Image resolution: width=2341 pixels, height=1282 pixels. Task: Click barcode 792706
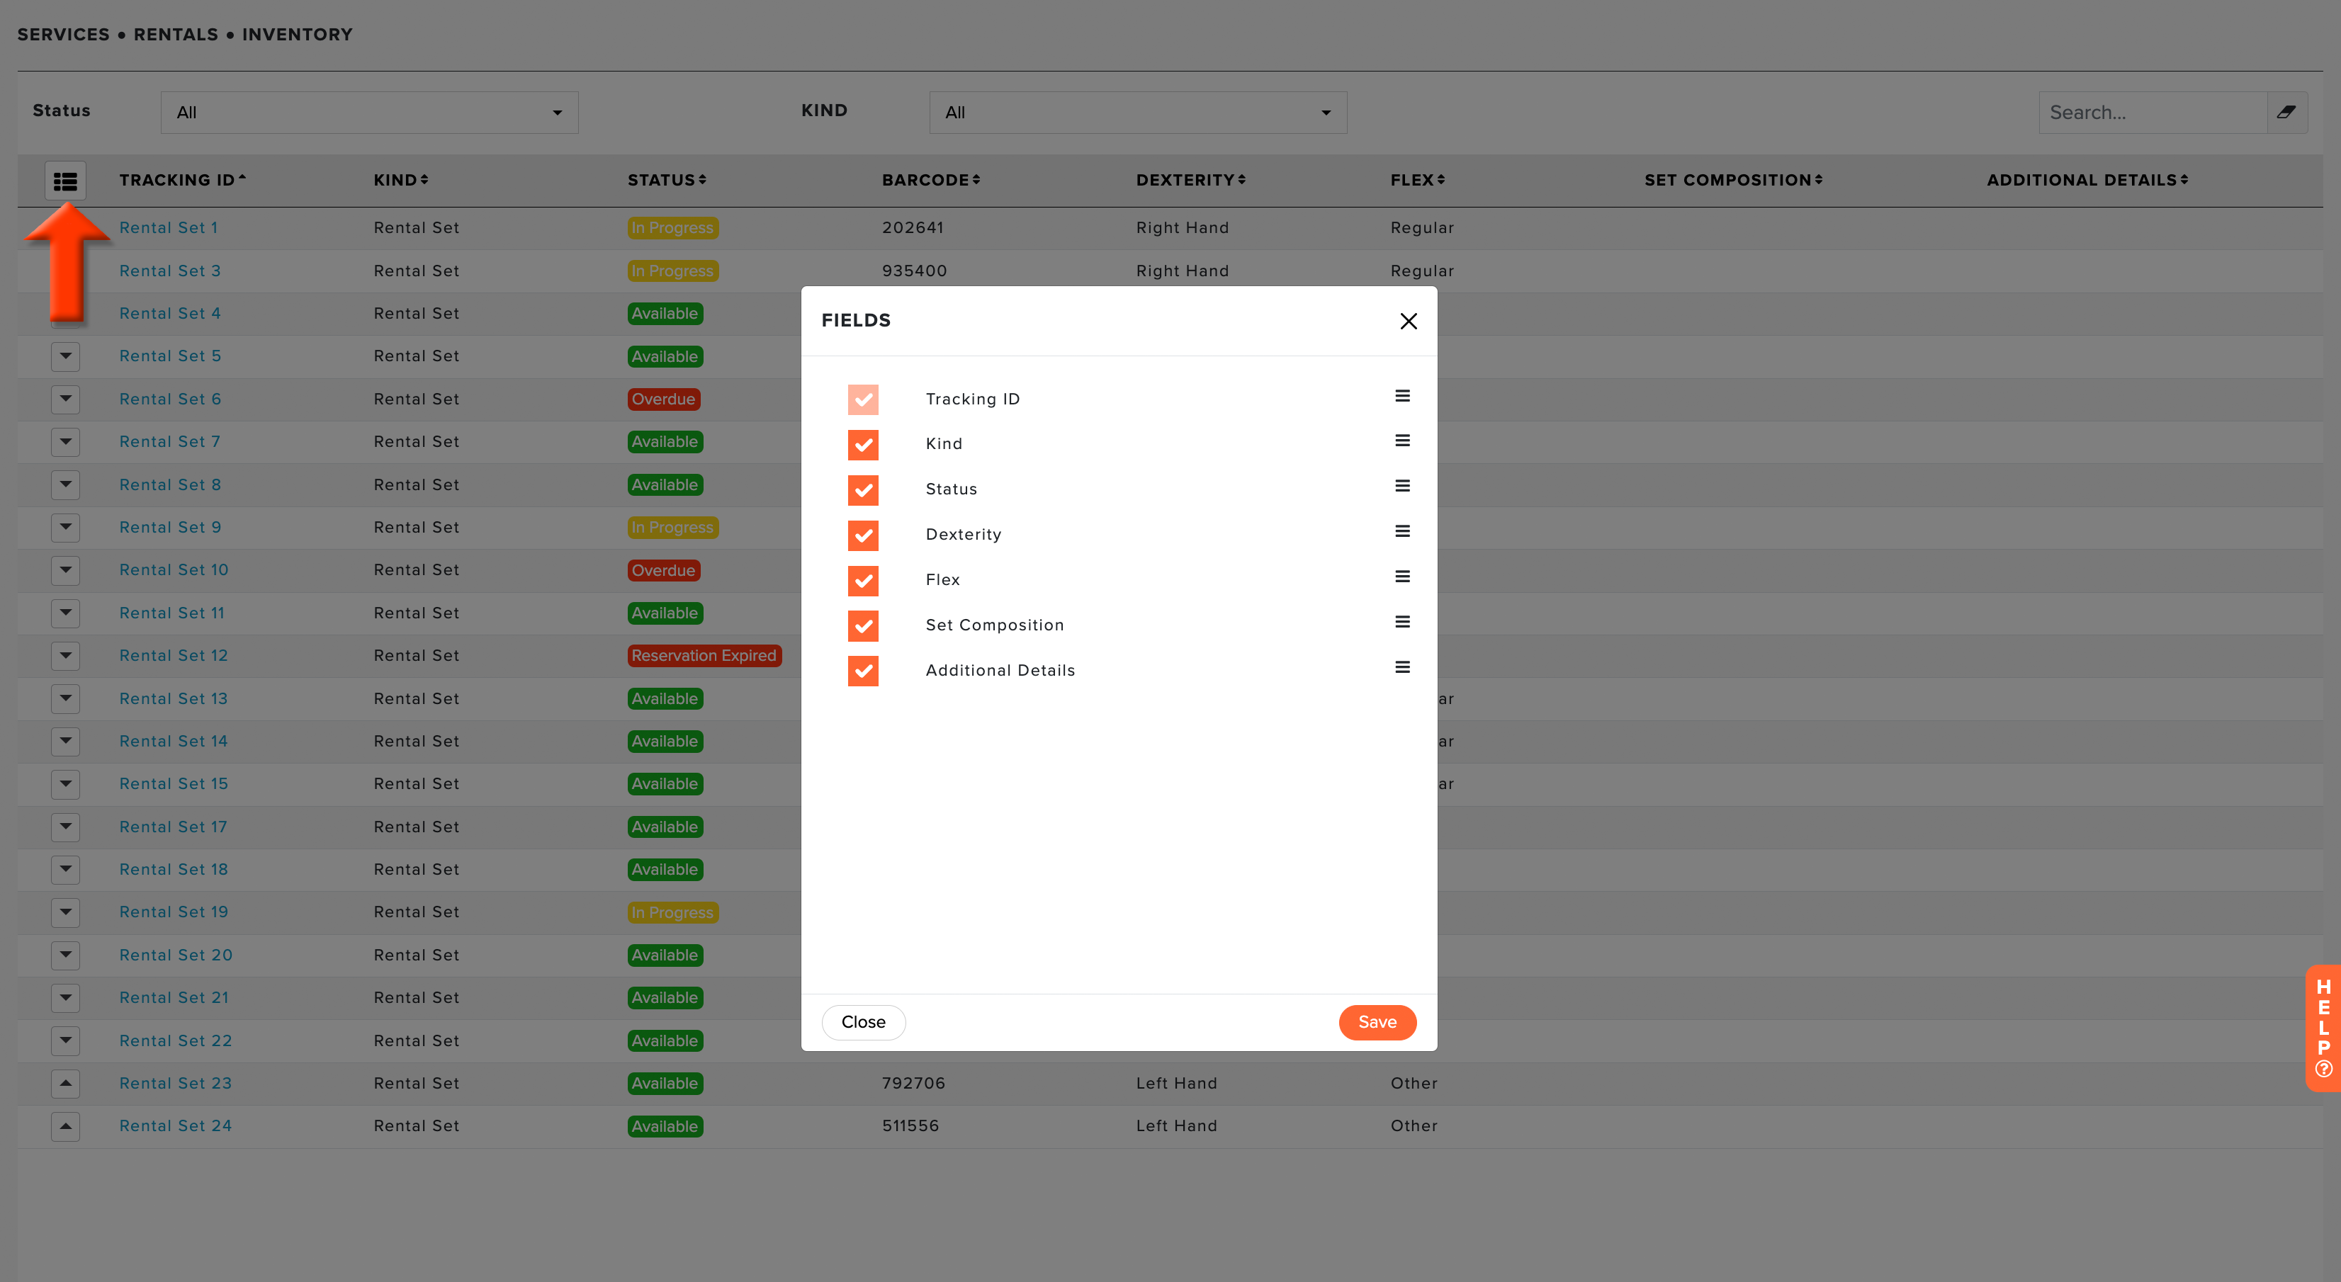pos(913,1084)
